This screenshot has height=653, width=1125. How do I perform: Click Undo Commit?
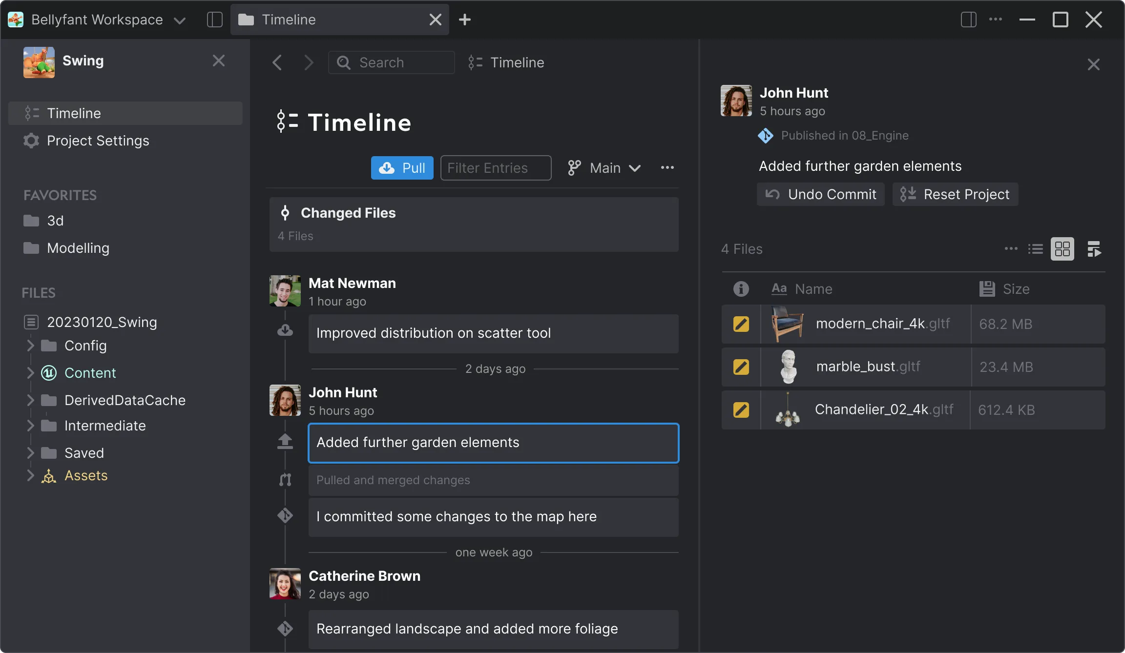click(820, 194)
